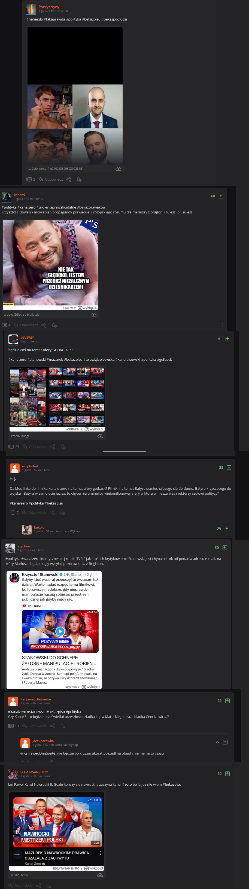Upvote kukold's comment with the plus icon

[x=227, y=528]
